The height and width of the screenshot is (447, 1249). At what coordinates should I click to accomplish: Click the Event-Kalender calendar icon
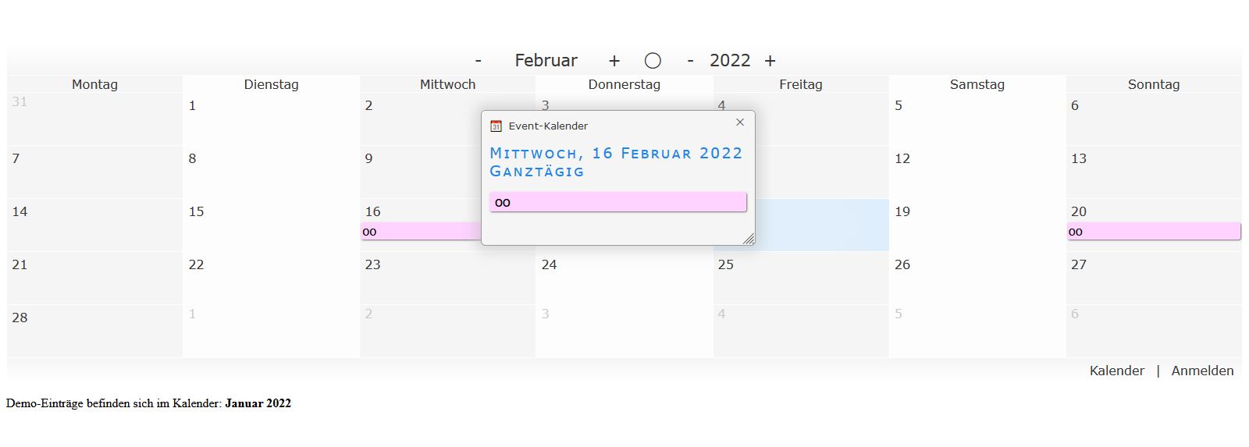coord(496,126)
